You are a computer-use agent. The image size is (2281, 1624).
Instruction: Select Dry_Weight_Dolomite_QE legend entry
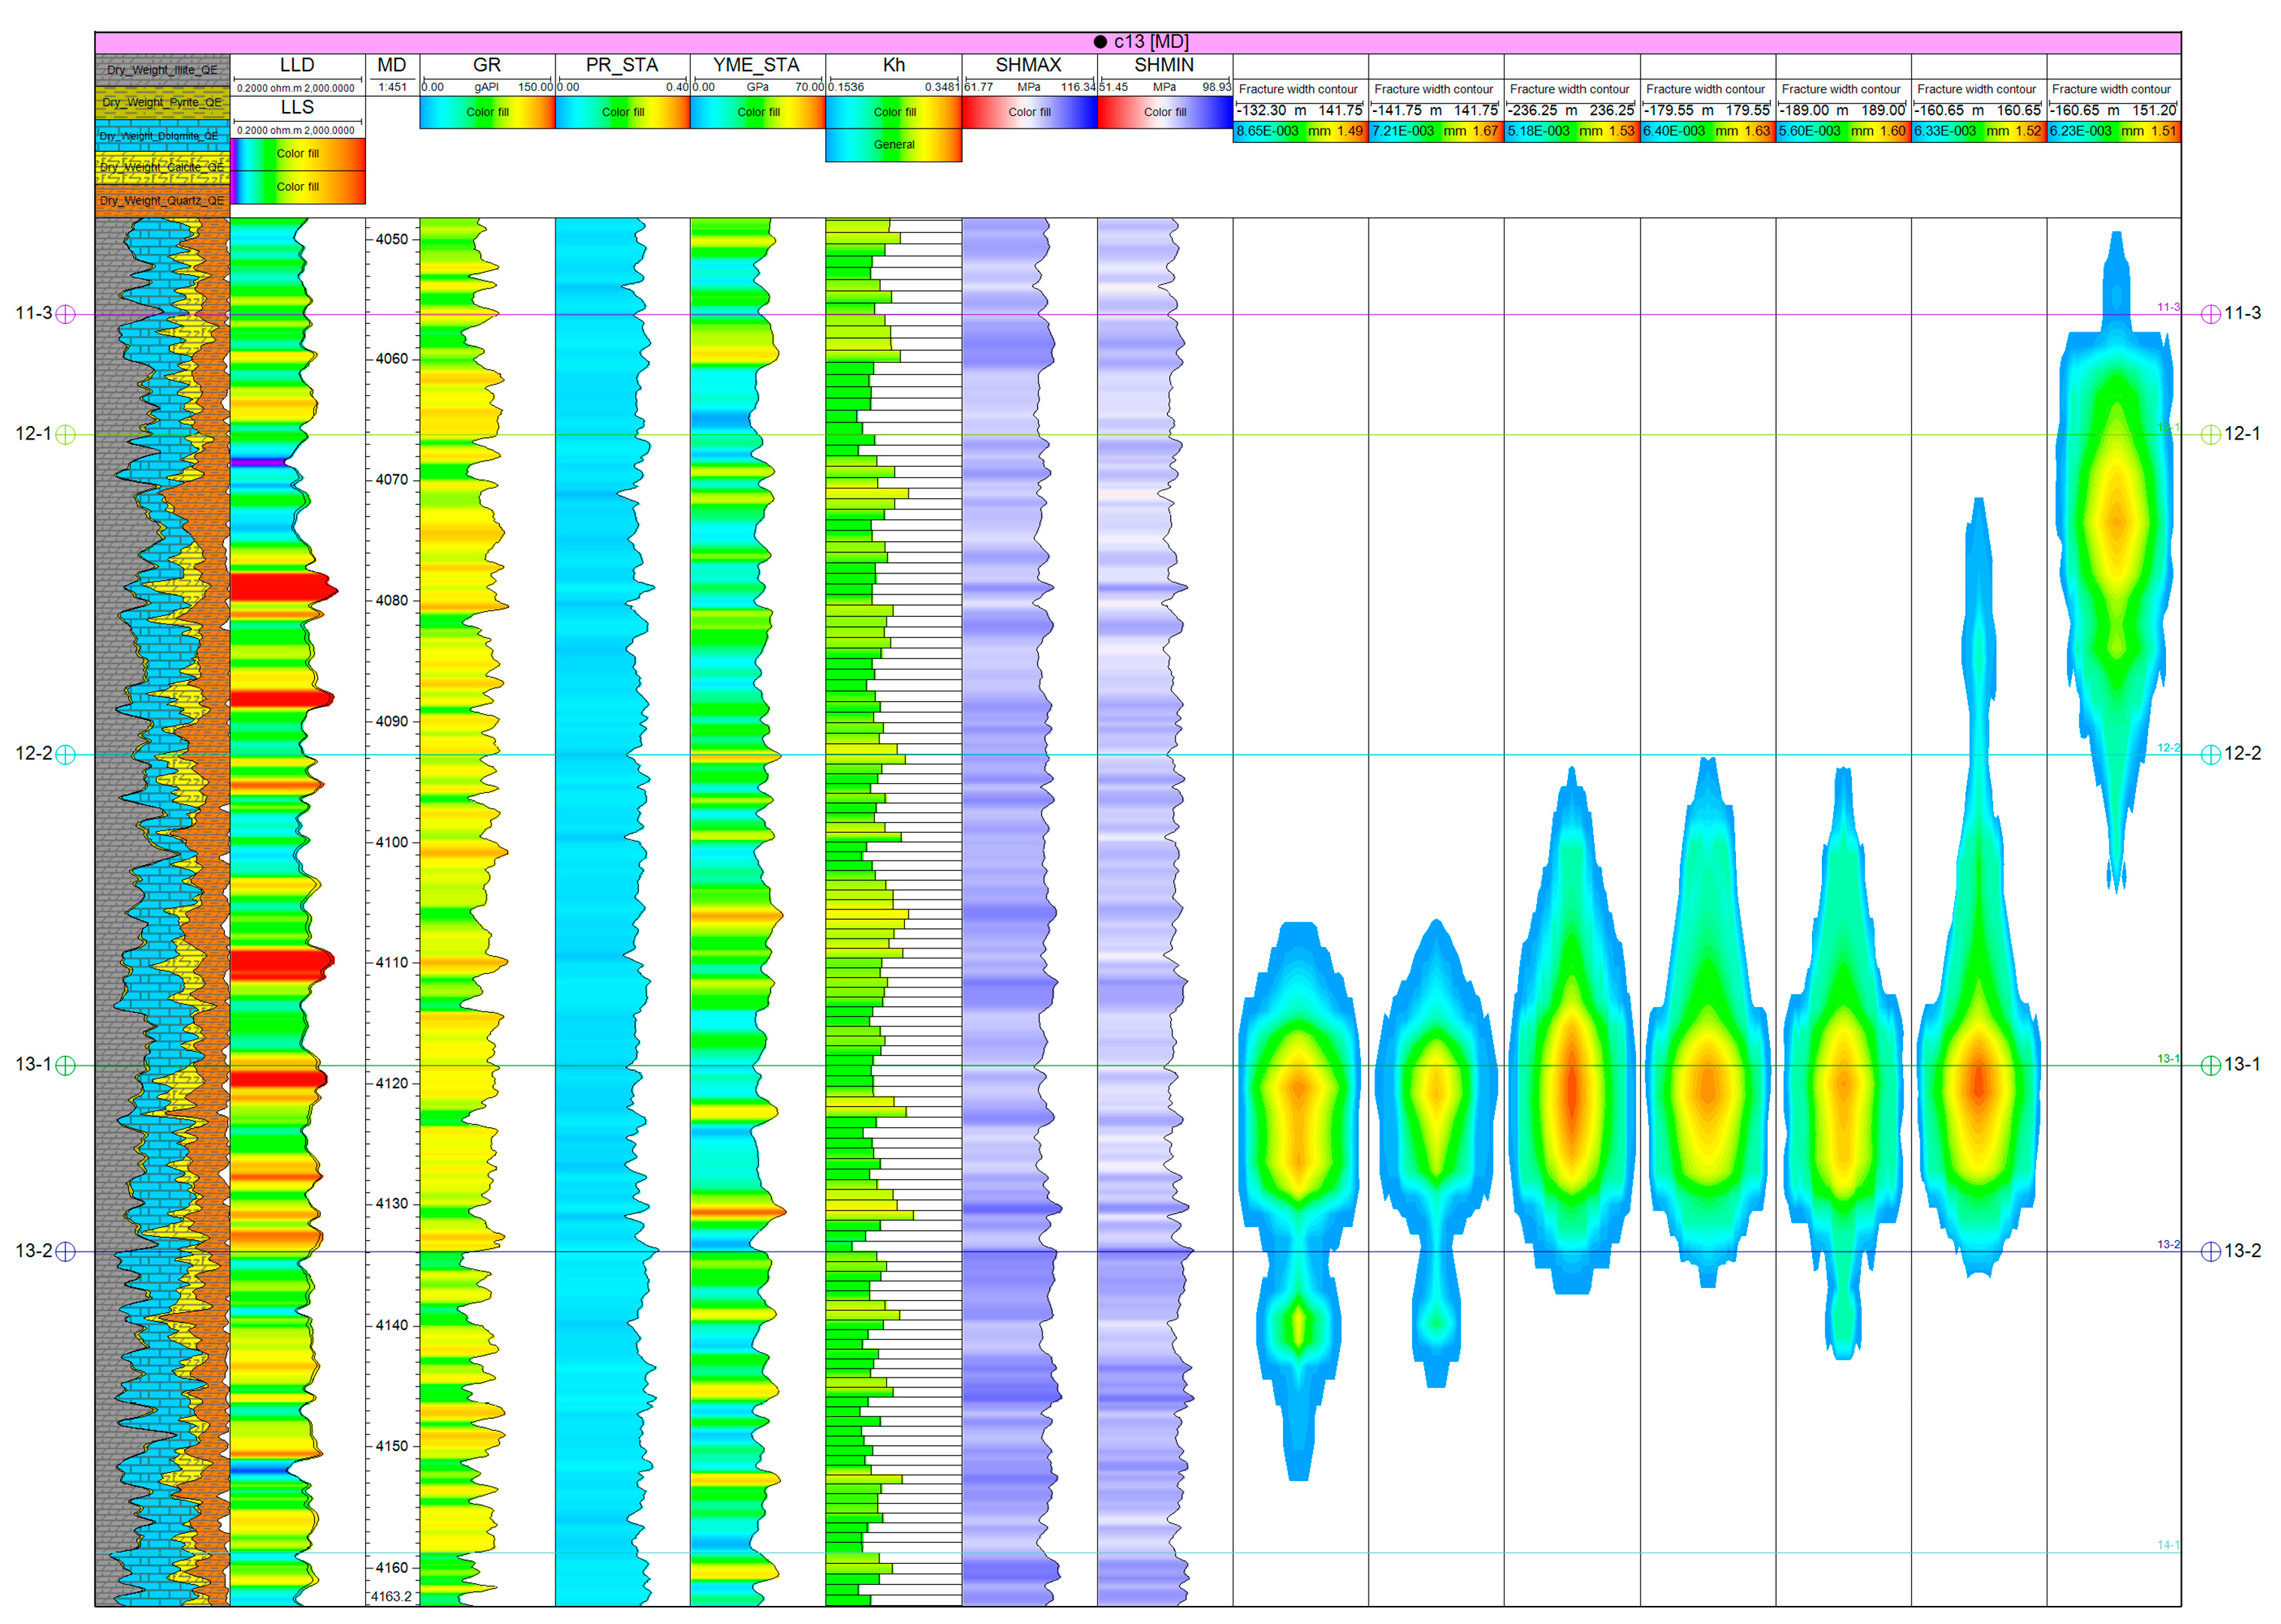[162, 136]
